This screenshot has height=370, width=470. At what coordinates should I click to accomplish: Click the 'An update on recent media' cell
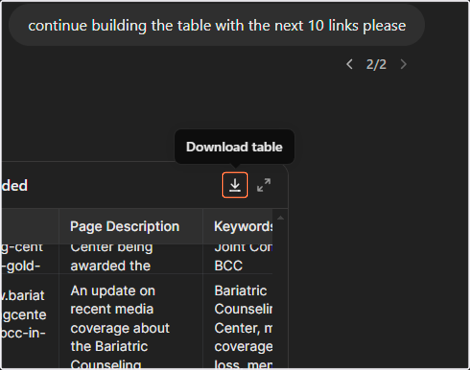pos(131,322)
